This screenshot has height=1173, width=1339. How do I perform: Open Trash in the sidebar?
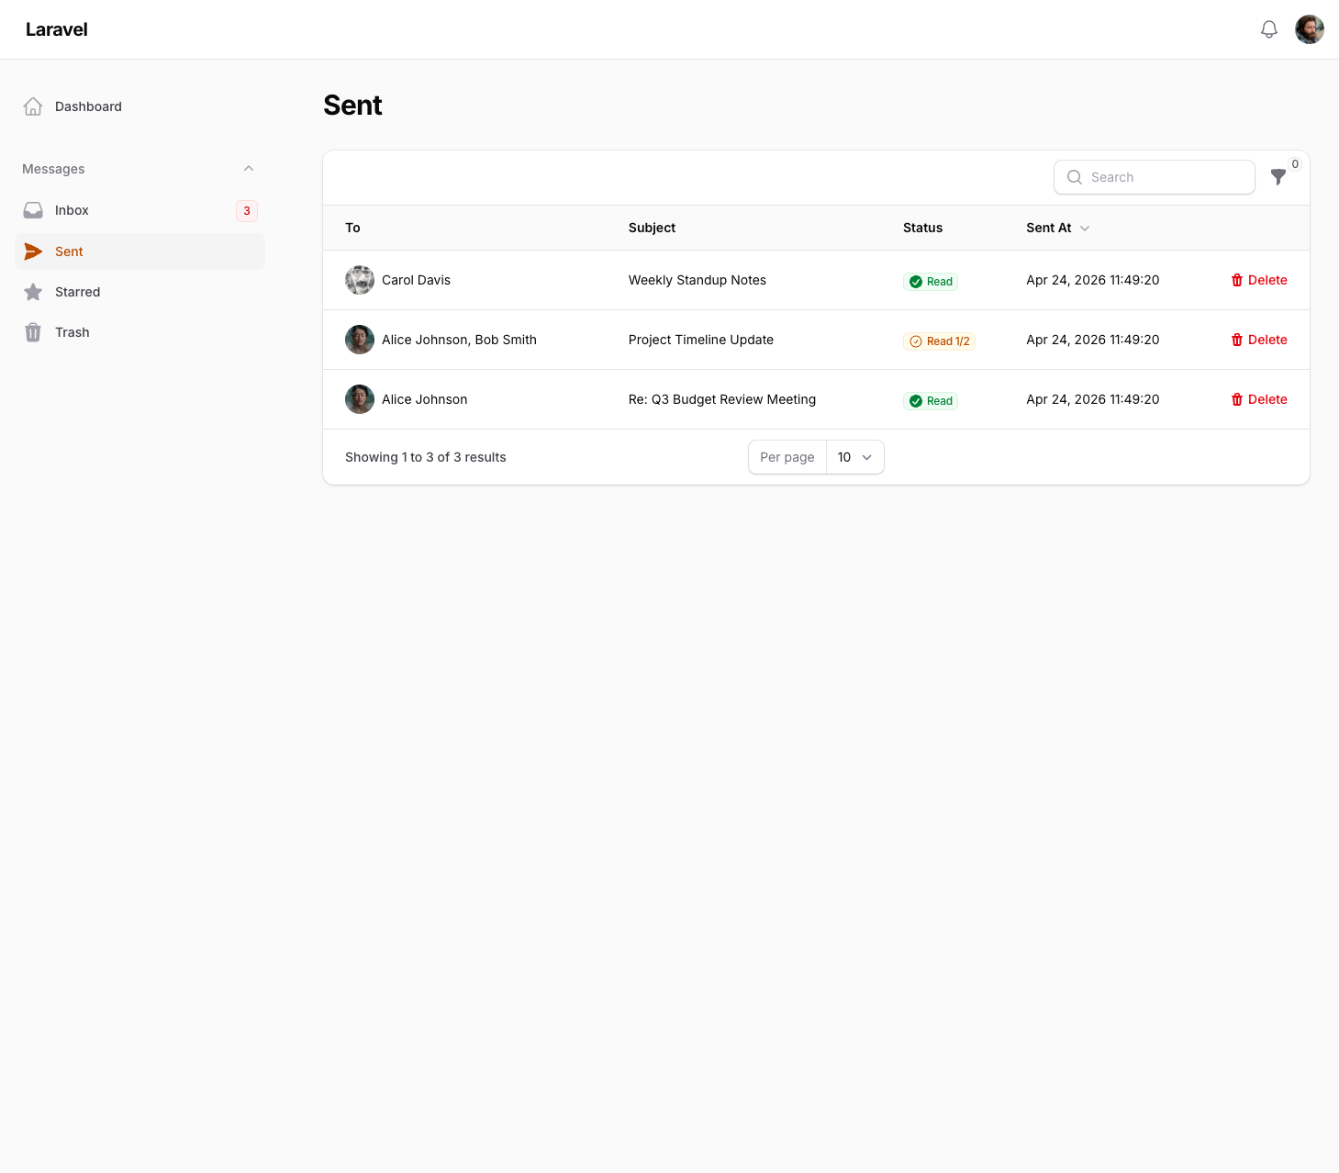coord(72,332)
